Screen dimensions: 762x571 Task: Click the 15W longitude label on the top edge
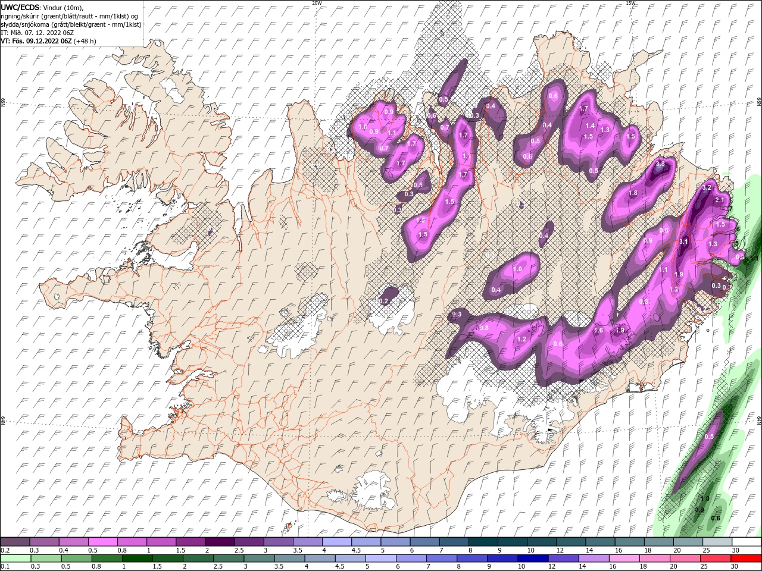coord(630,3)
